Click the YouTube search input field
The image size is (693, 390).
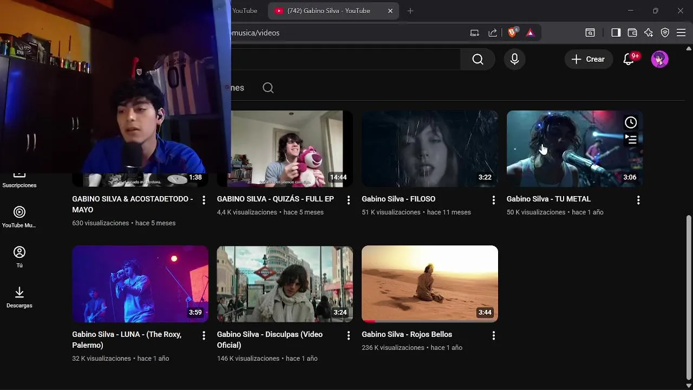point(345,59)
